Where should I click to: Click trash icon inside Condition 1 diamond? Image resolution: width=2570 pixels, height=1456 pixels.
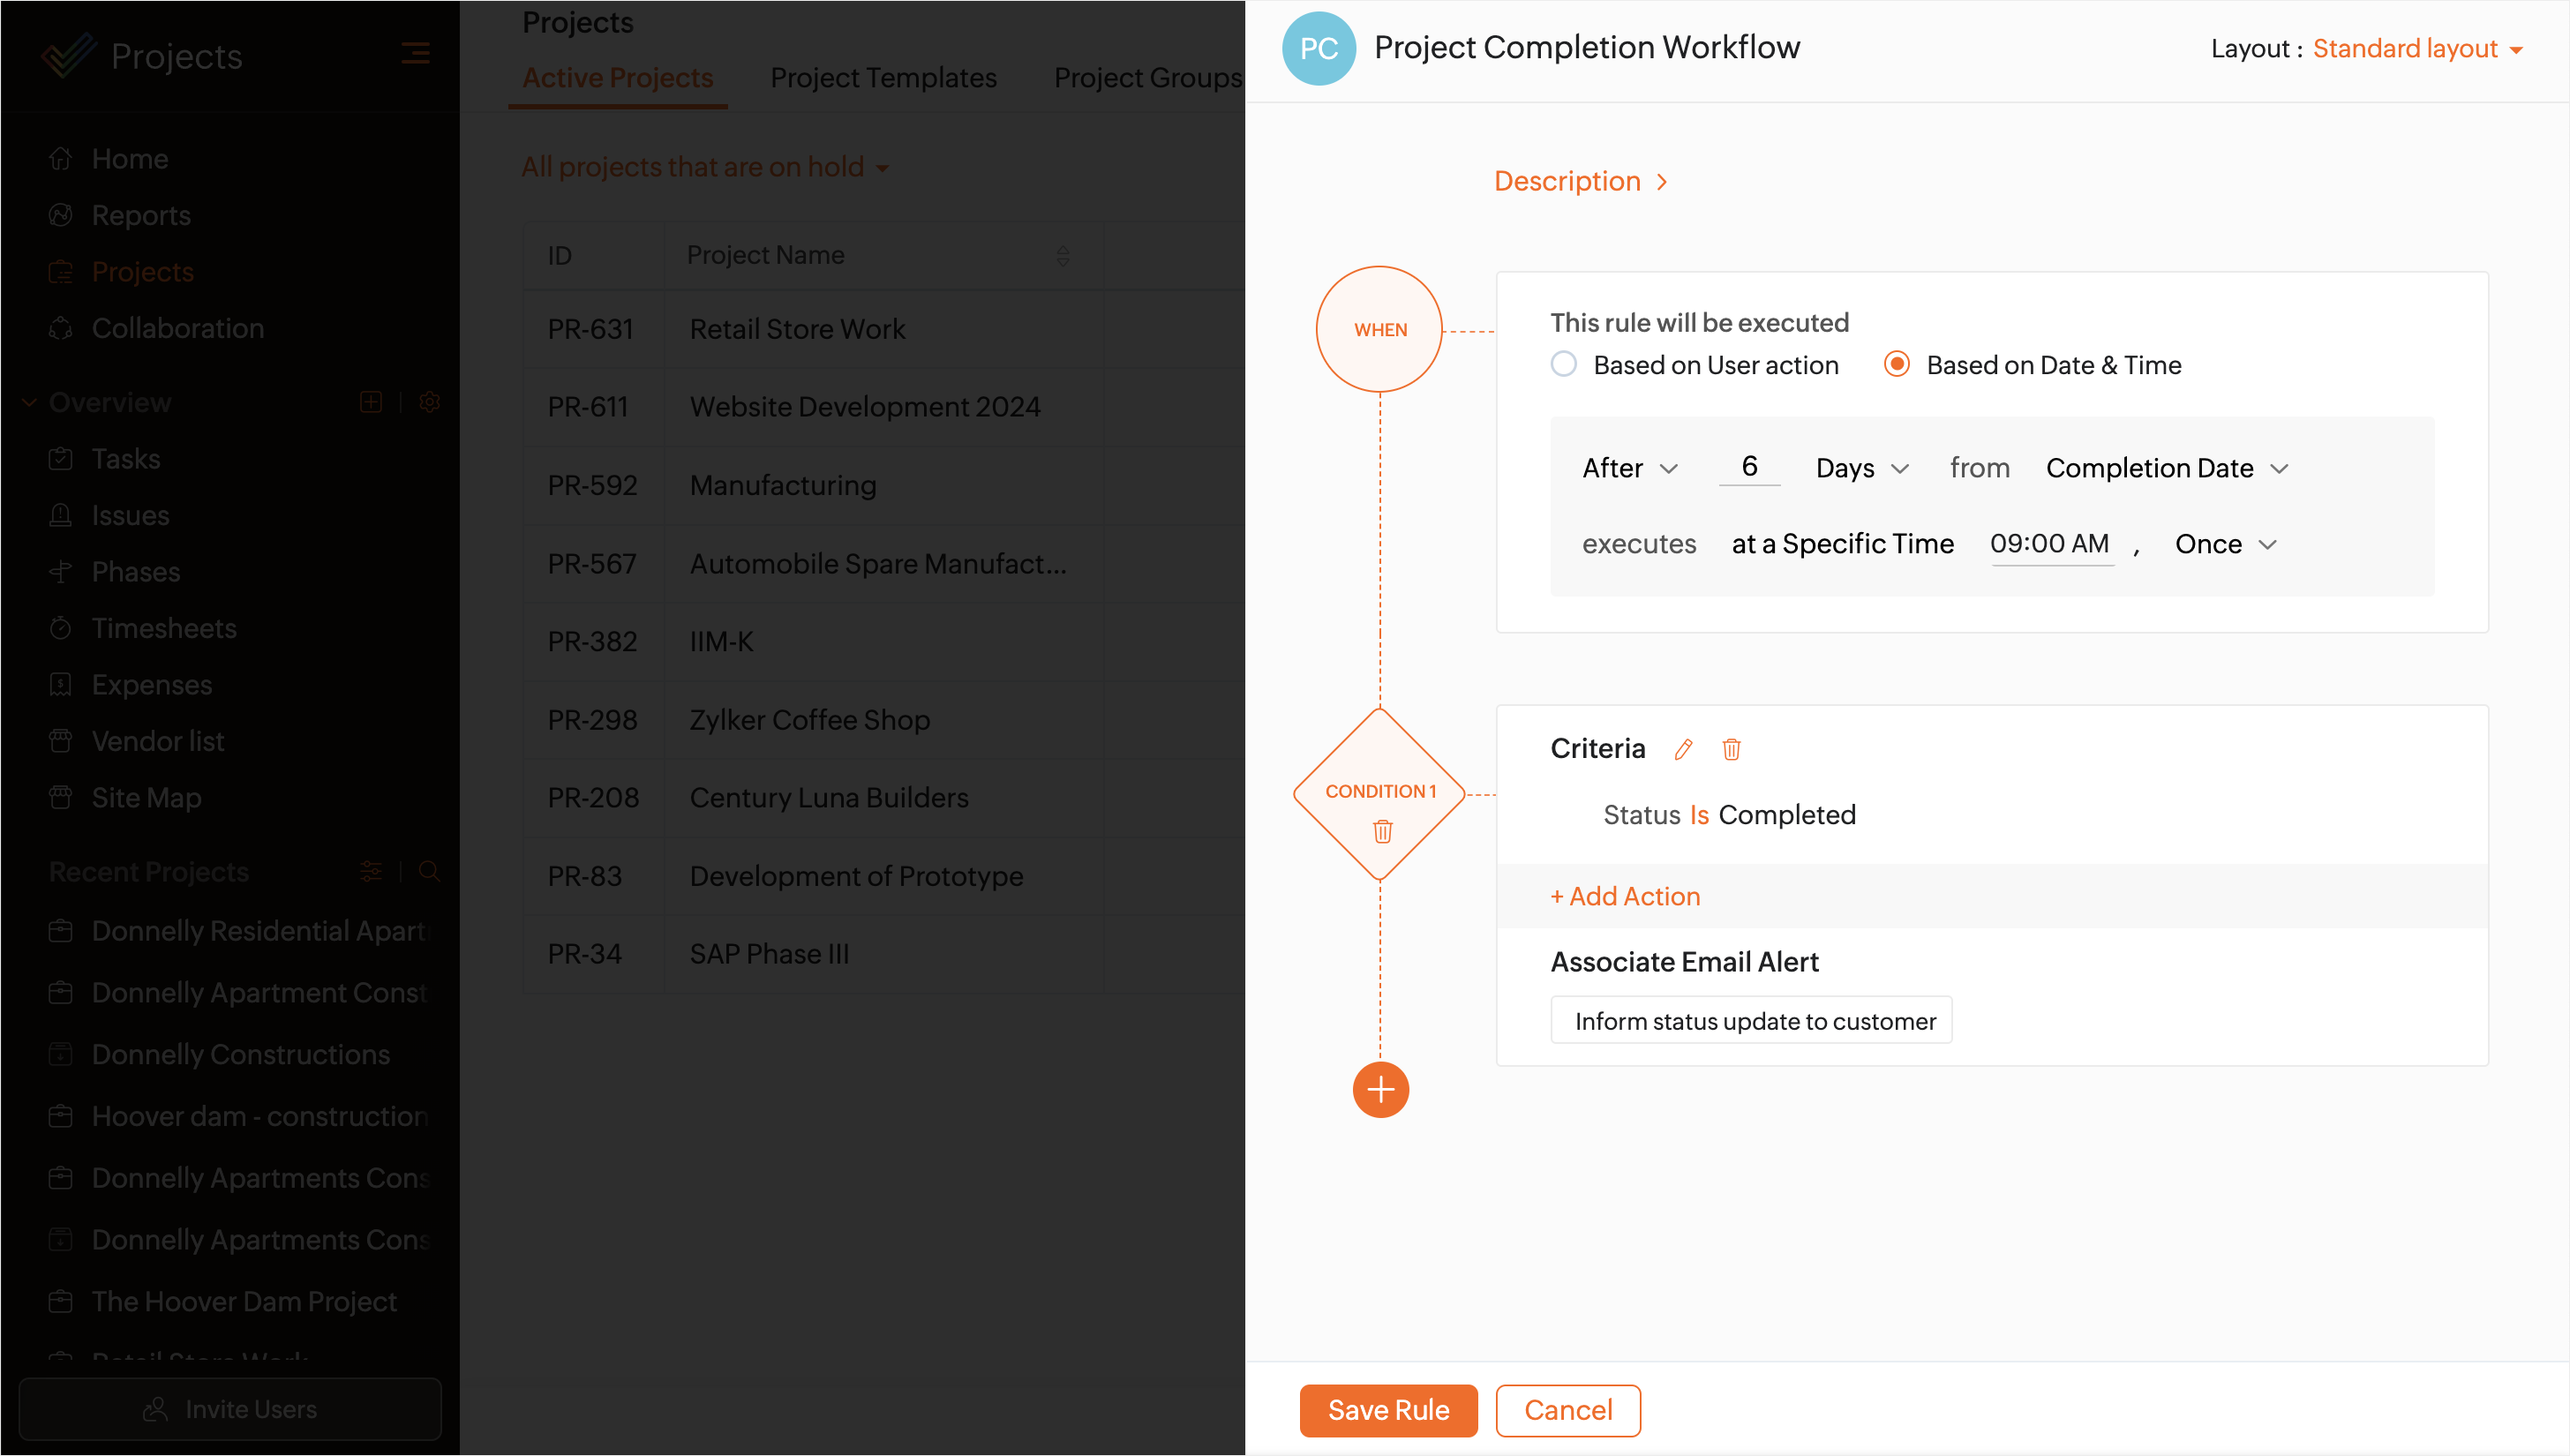coord(1382,831)
